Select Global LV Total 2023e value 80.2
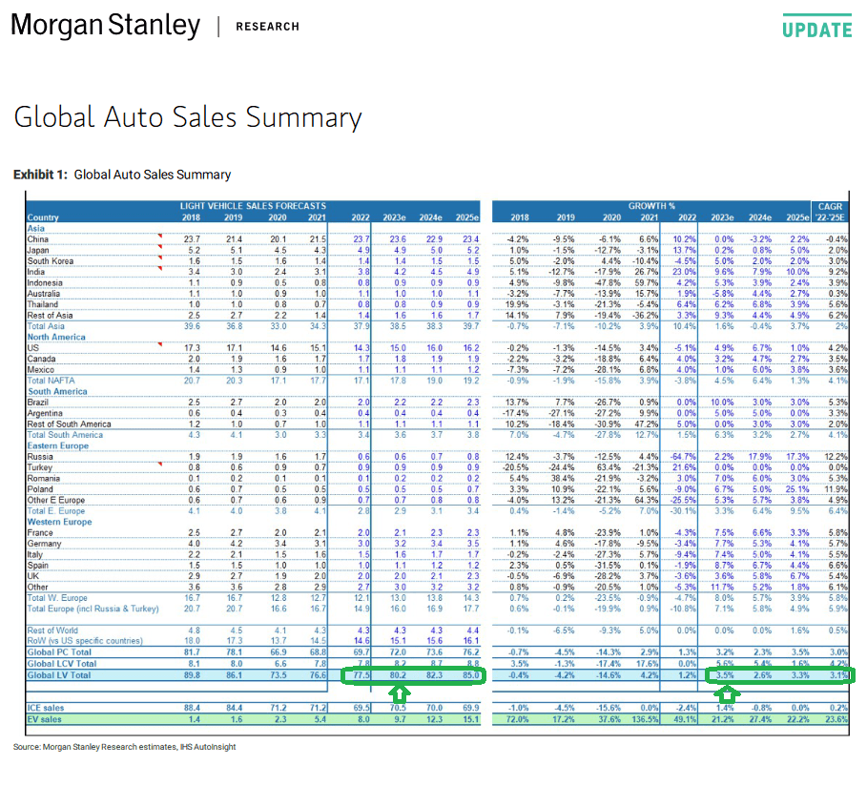This screenshot has width=867, height=785. (x=398, y=675)
